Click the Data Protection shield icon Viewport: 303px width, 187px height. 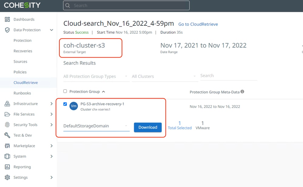7,30
